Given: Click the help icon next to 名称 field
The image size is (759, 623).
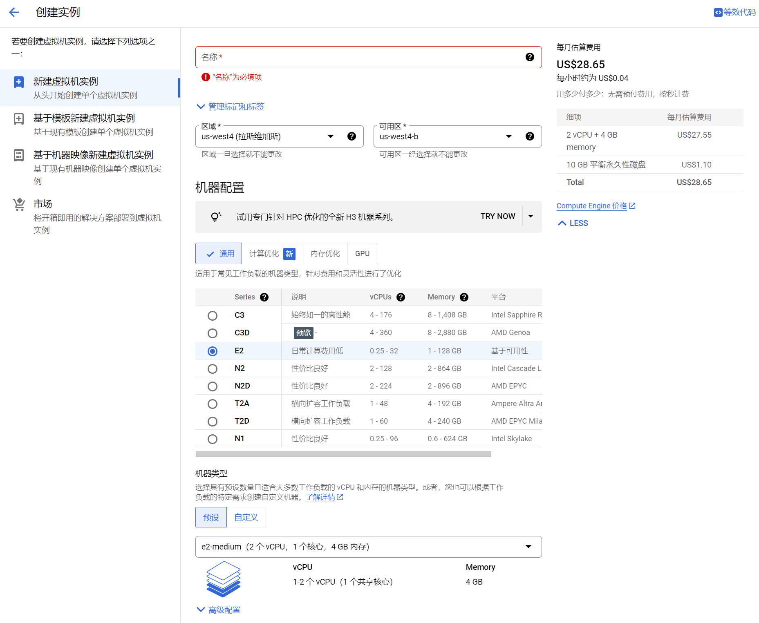Looking at the screenshot, I should point(530,57).
